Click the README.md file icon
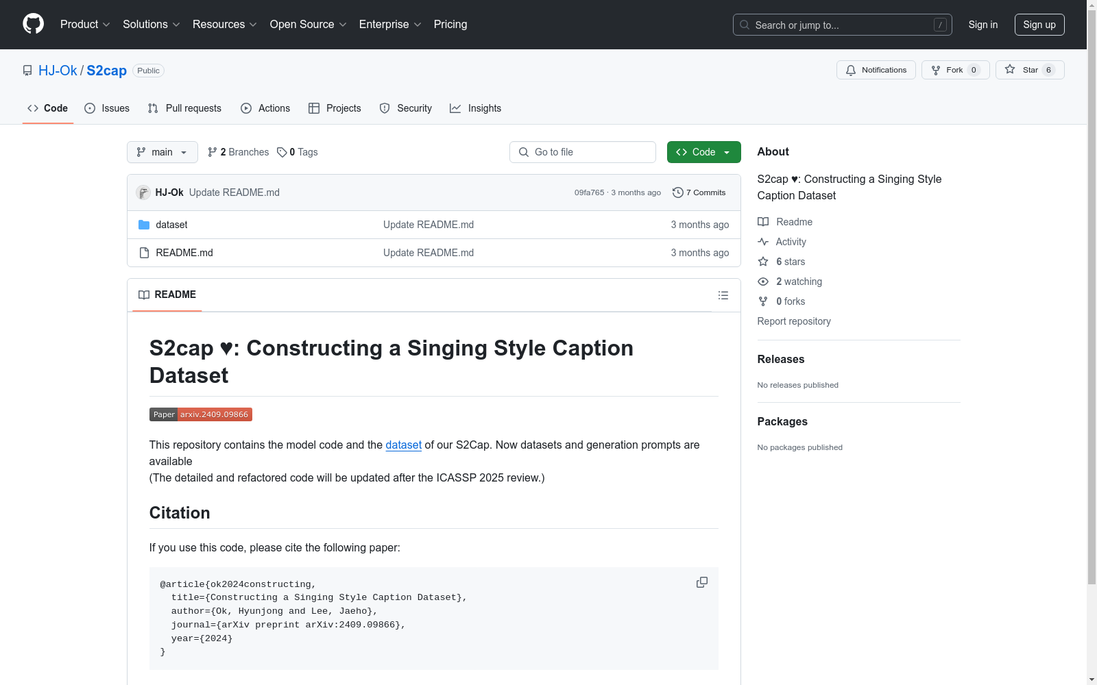The height and width of the screenshot is (685, 1097). pyautogui.click(x=144, y=253)
